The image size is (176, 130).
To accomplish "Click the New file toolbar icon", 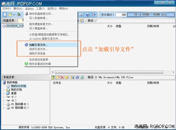I will click(x=5, y=14).
